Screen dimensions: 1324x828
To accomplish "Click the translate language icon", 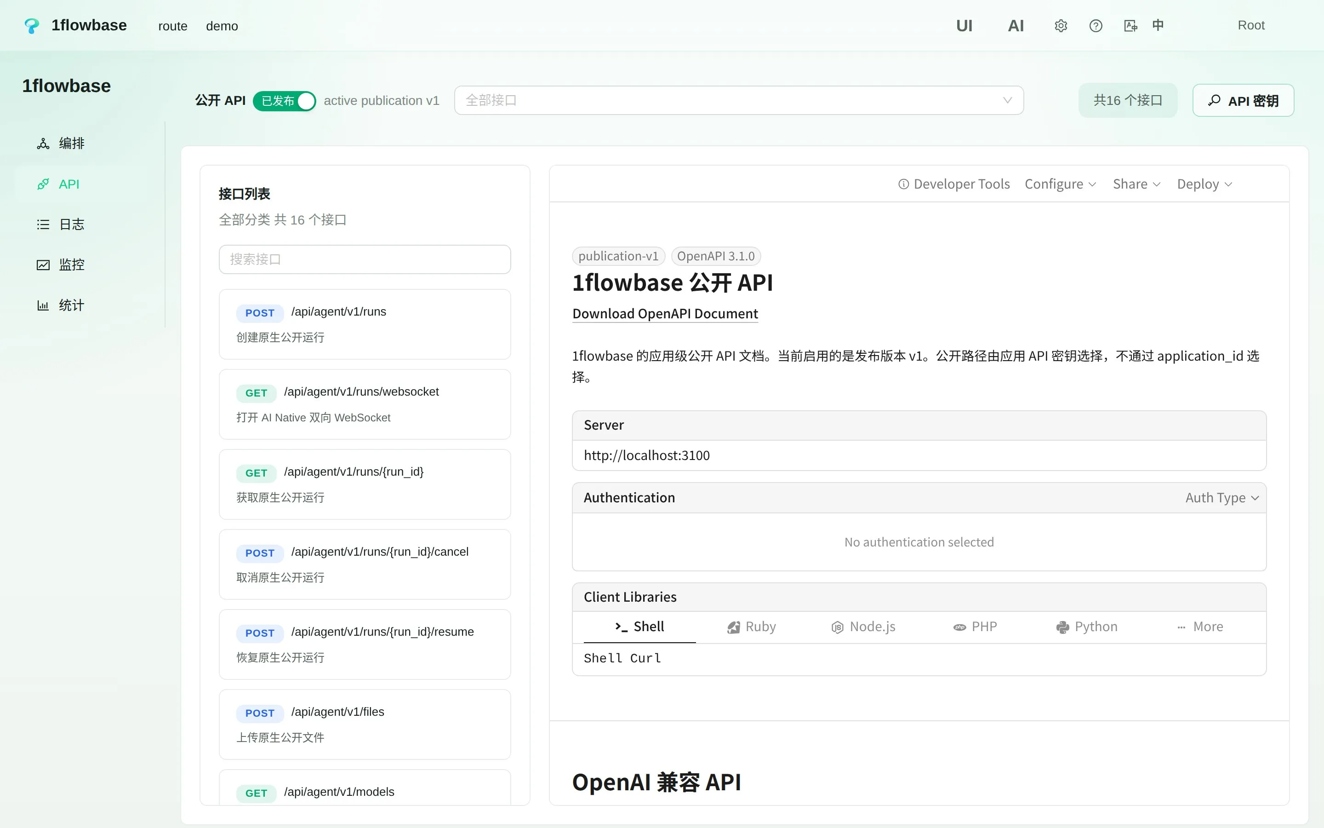I will [1130, 26].
